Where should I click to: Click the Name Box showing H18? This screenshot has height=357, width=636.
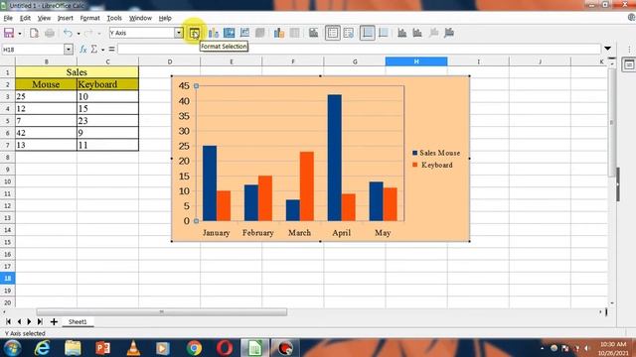(x=33, y=50)
